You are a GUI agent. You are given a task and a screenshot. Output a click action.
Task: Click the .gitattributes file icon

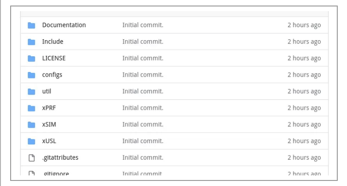[31, 158]
